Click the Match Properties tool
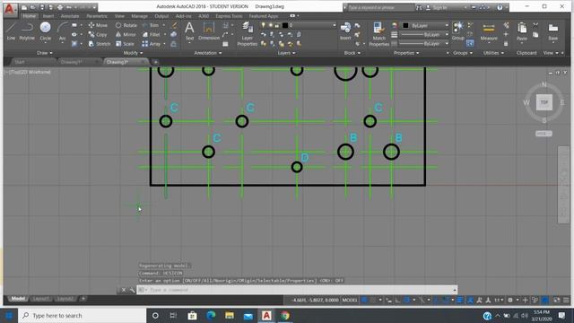 tap(378, 34)
